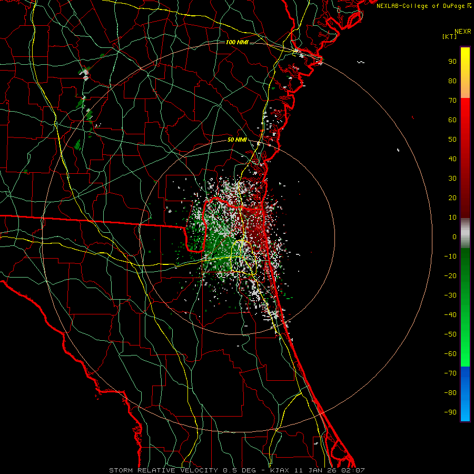Click the 90 value on the color scale
This screenshot has height=474, width=474.
coord(452,62)
